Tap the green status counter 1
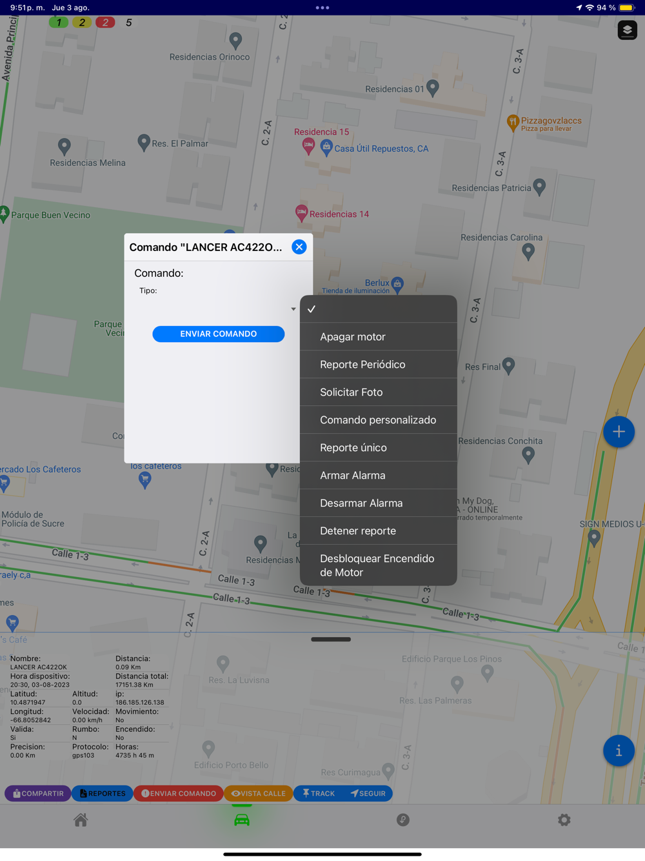 click(59, 23)
